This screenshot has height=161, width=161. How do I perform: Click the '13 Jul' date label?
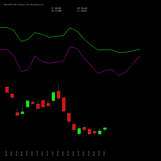[x=32, y=153]
